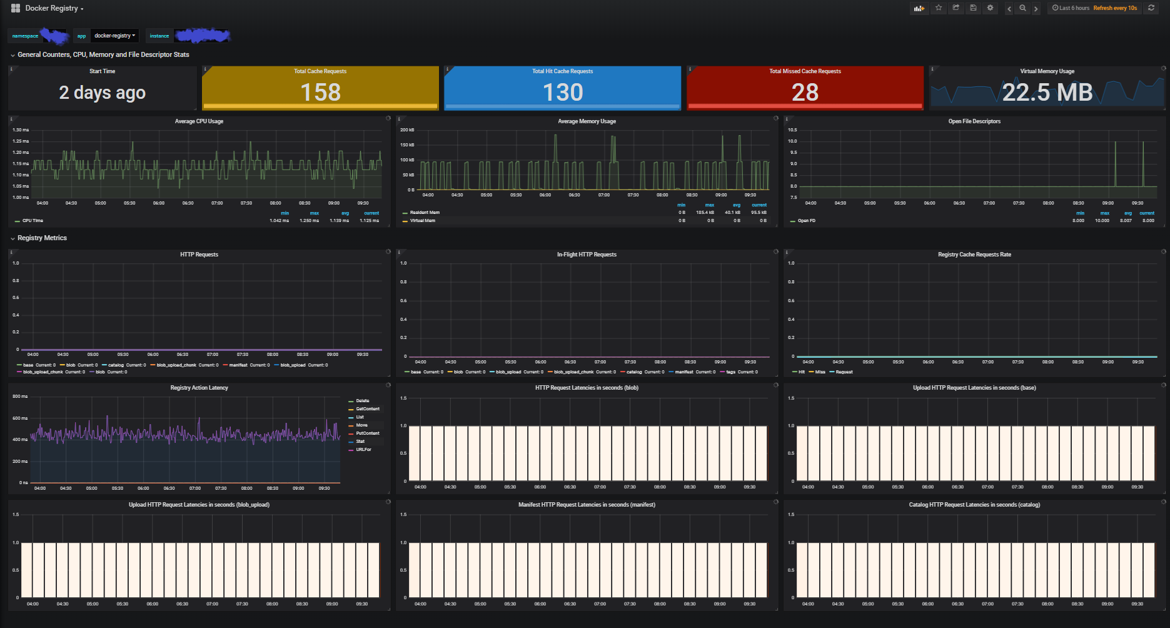
Task: Sort Open File Descriptors legend by max
Action: [1105, 213]
